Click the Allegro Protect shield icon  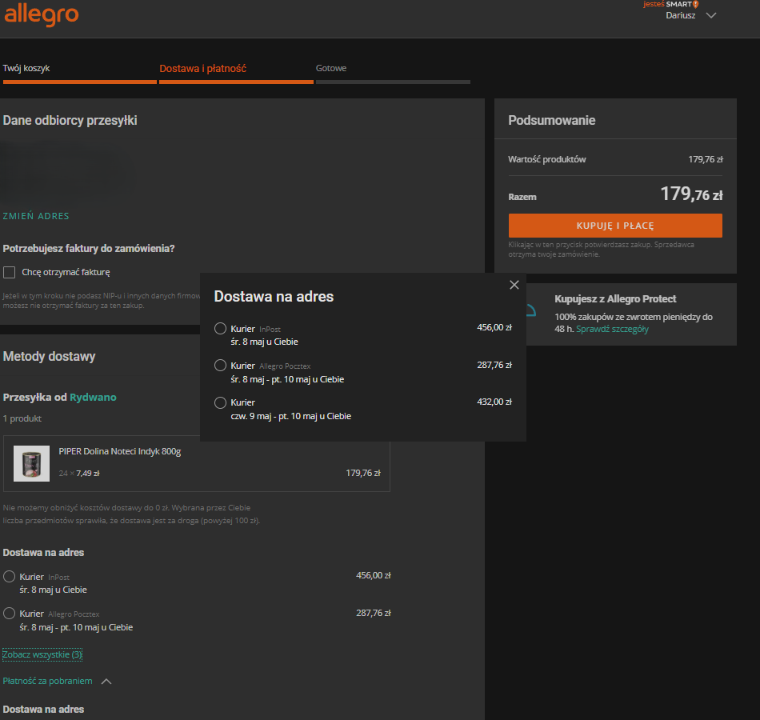click(x=531, y=310)
